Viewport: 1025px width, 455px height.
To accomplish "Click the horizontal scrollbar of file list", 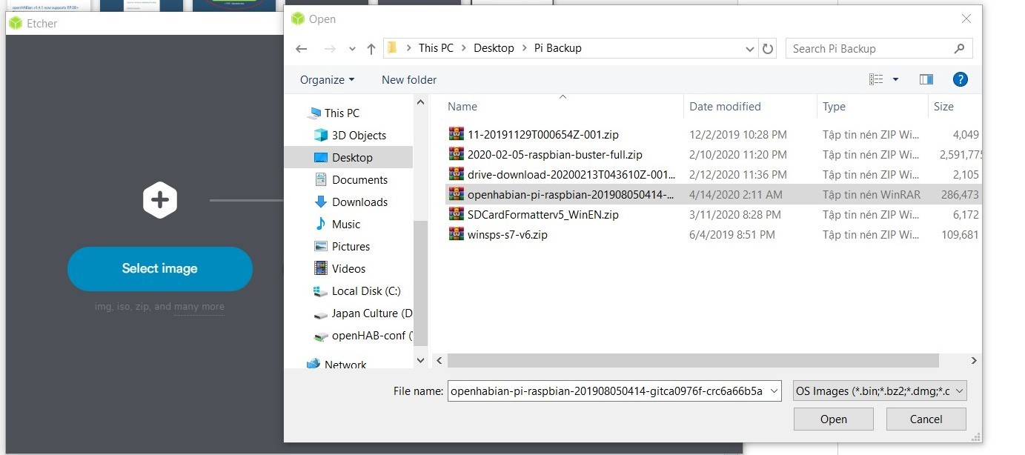I will point(693,360).
